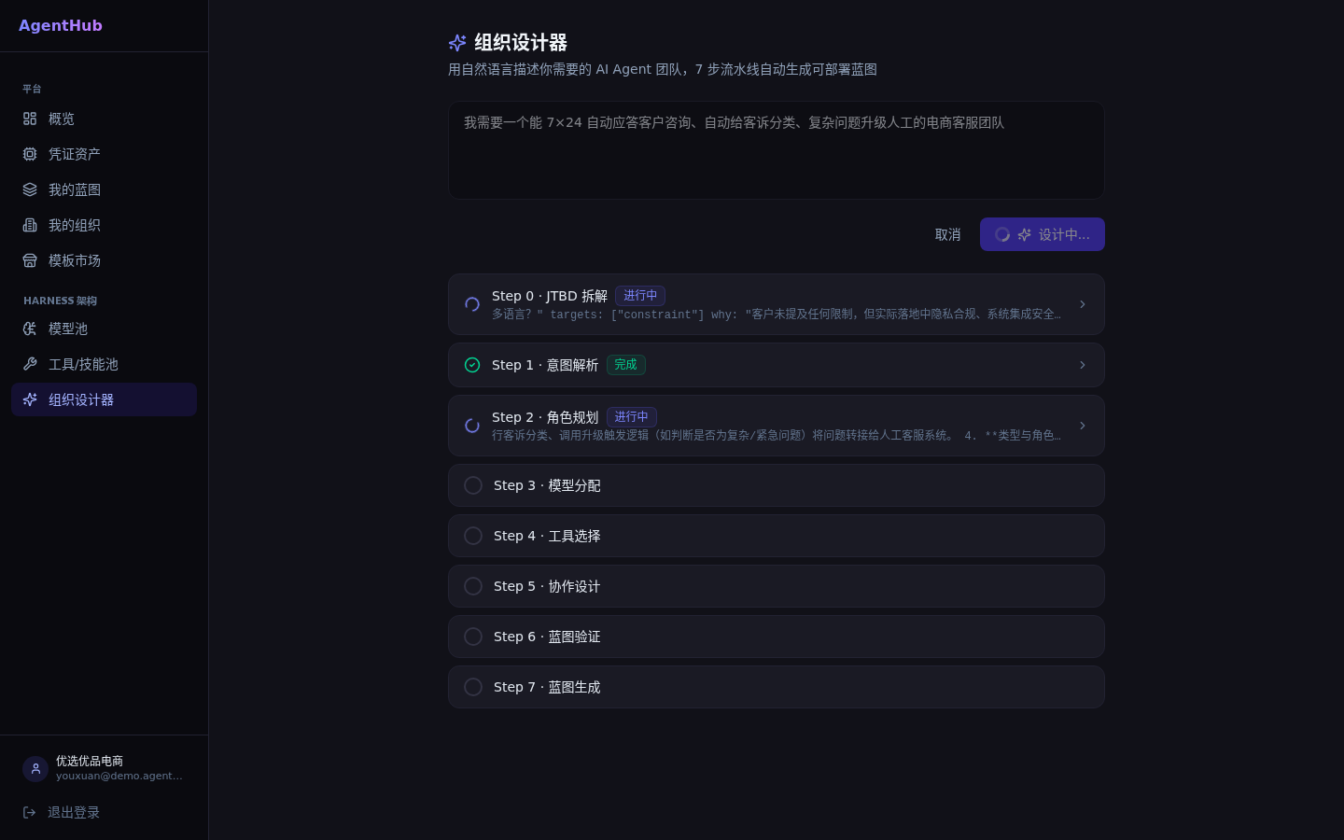This screenshot has height=840, width=1344.
Task: Click the 取消 button
Action: tap(948, 234)
